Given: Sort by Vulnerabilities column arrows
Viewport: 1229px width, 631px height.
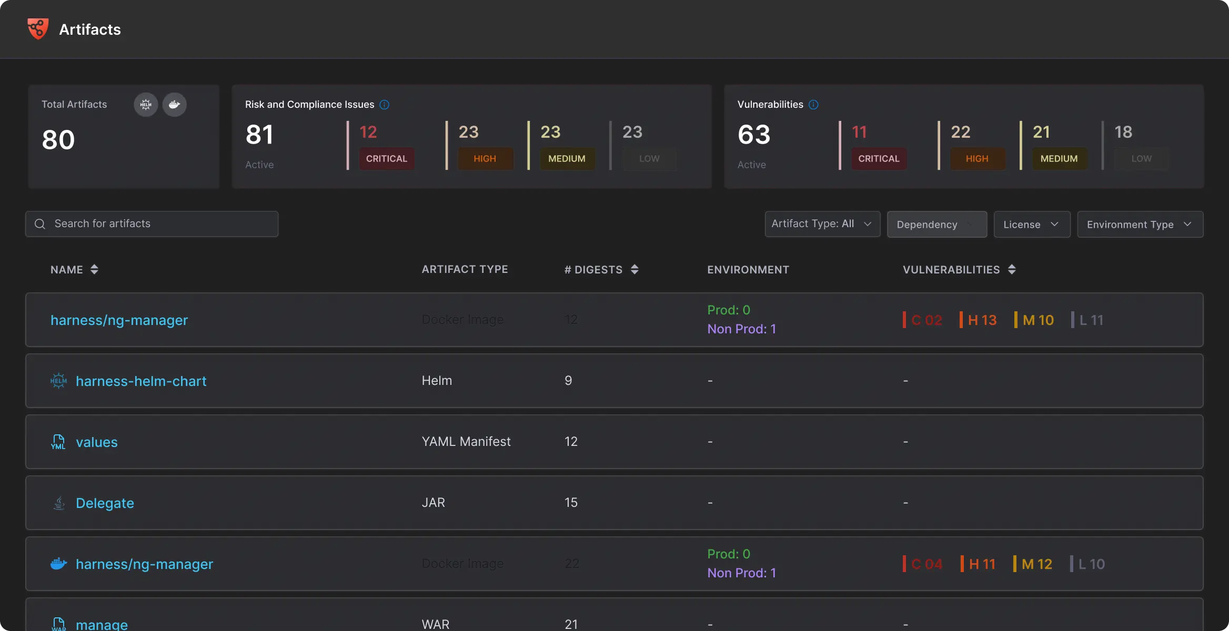Looking at the screenshot, I should (x=1012, y=269).
